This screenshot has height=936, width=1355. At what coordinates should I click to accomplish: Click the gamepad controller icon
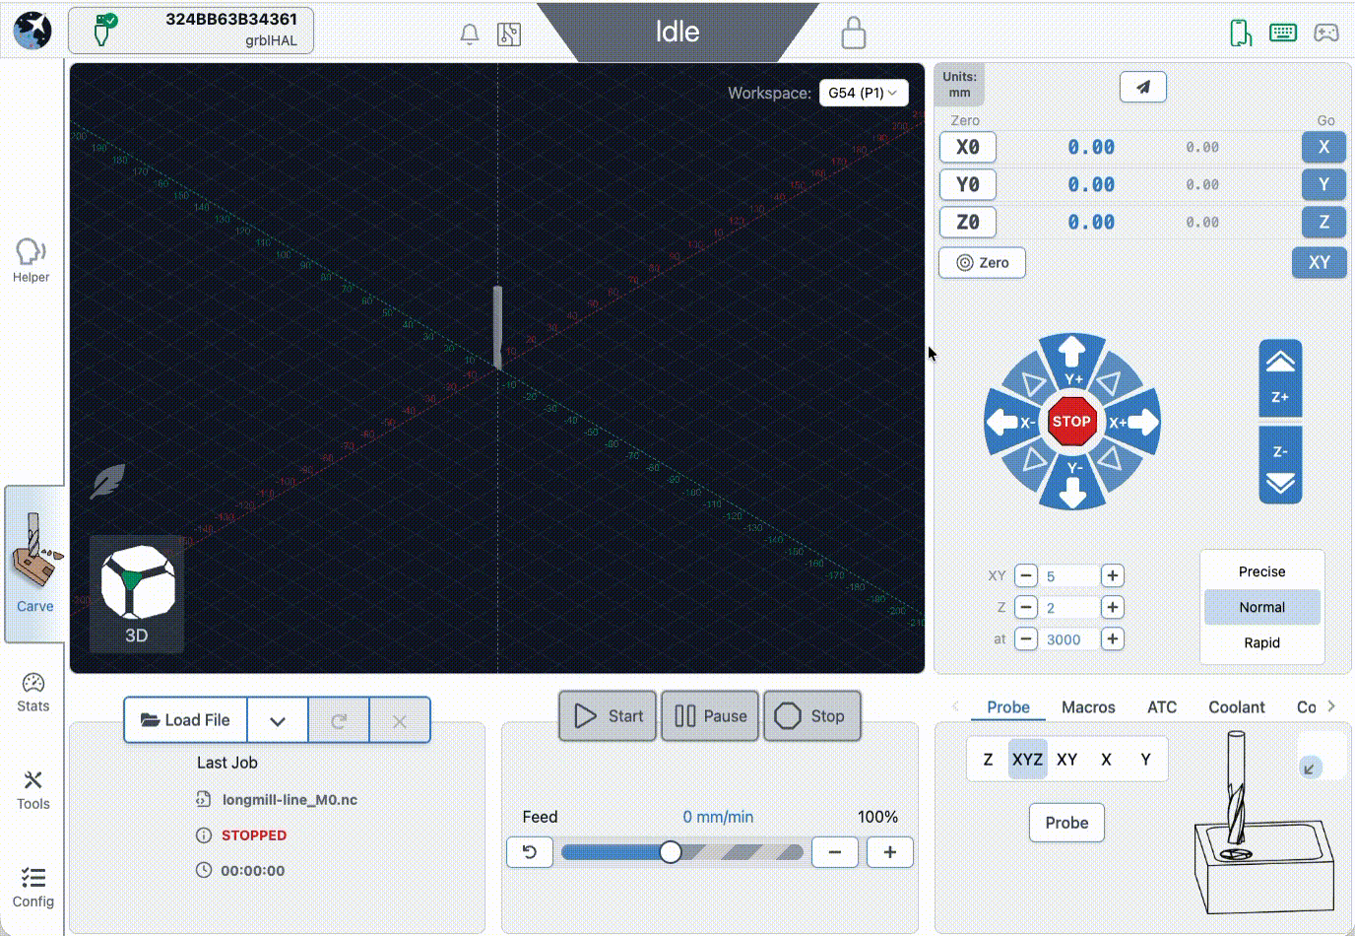pos(1326,33)
